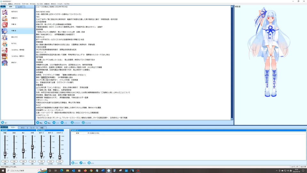Switch to the マスター tuning tab
307x173 pixels.
[13, 127]
